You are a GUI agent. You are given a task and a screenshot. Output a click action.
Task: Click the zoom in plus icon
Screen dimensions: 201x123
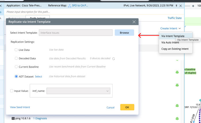[193, 6]
